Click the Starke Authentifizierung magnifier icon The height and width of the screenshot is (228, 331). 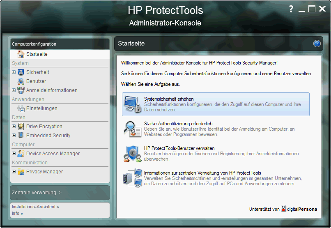[x=133, y=129]
